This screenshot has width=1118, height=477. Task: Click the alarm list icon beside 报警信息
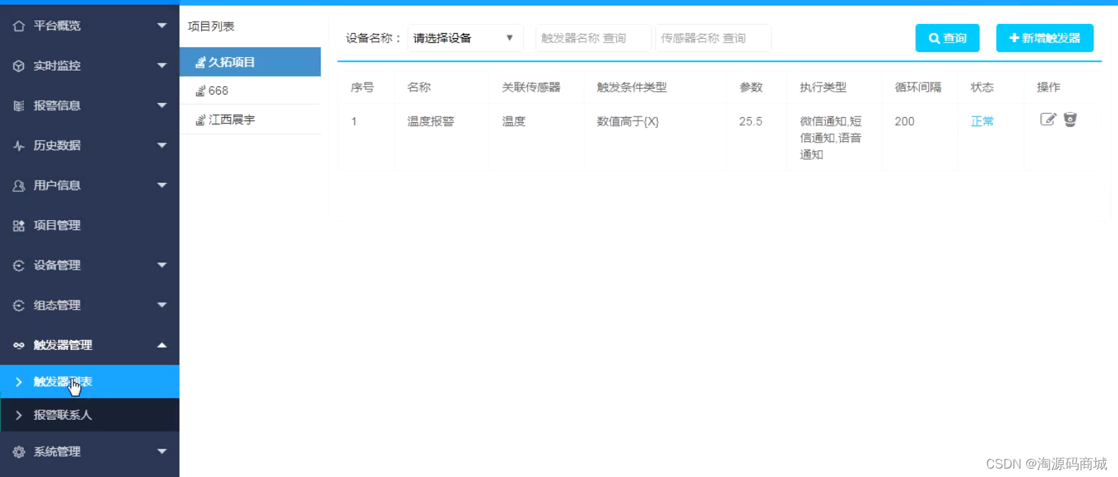point(19,106)
